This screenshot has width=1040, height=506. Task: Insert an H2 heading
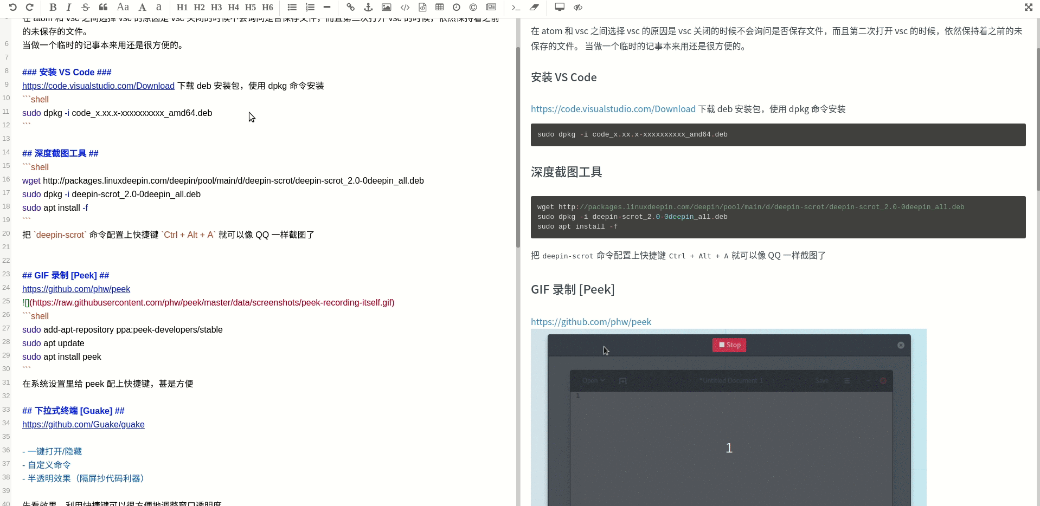(200, 8)
